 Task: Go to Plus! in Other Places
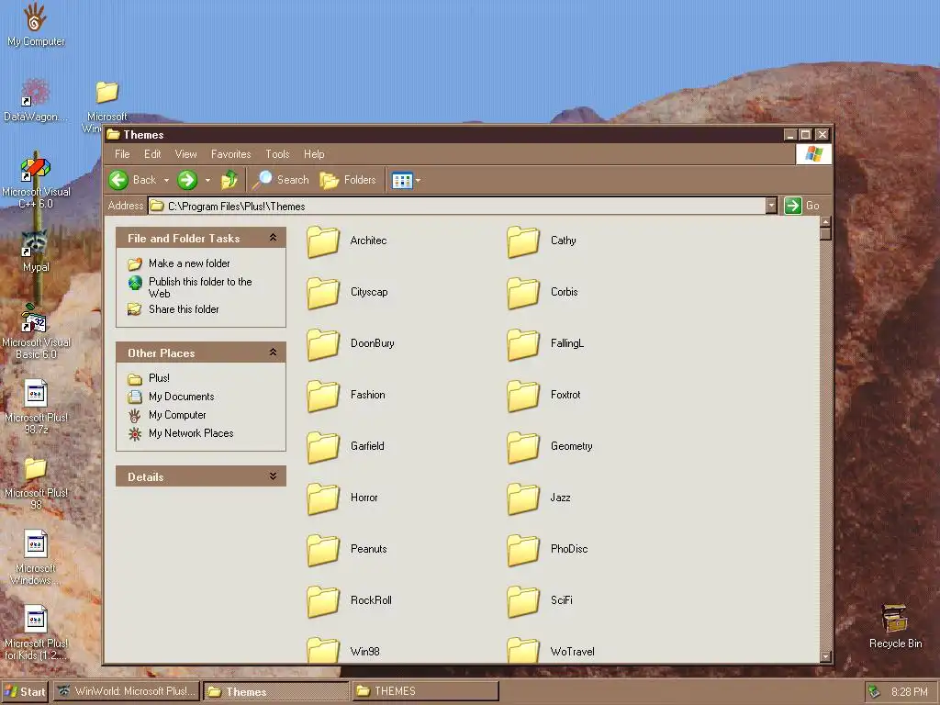click(159, 378)
